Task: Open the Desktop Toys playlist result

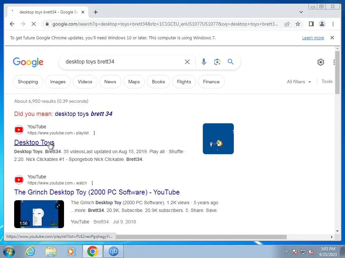Action: [x=34, y=142]
